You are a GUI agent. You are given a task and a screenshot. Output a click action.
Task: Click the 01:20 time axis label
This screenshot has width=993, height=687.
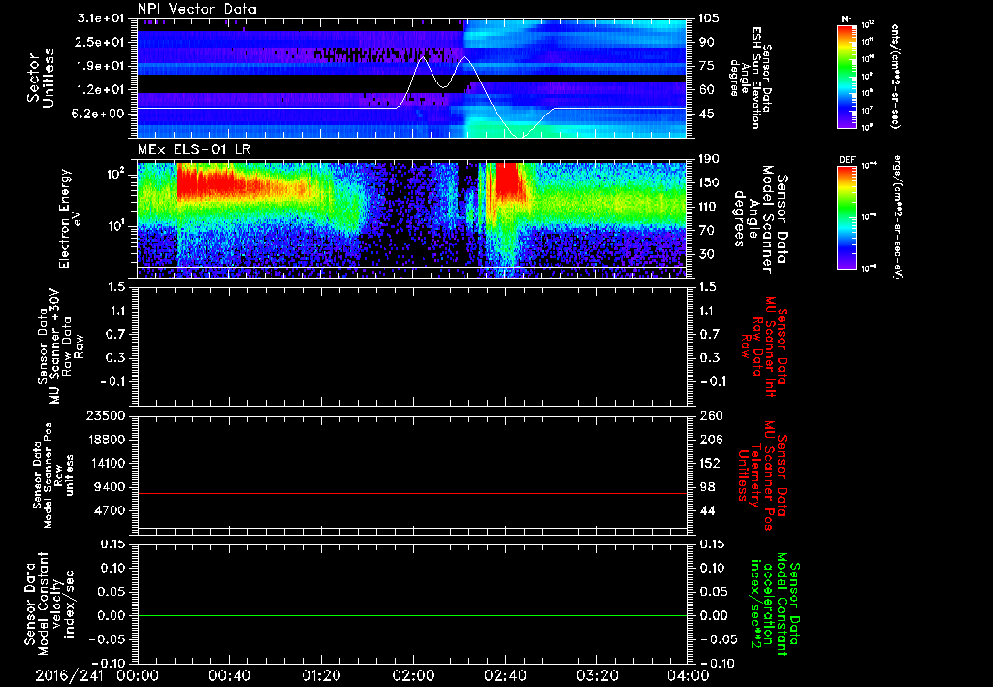321,675
